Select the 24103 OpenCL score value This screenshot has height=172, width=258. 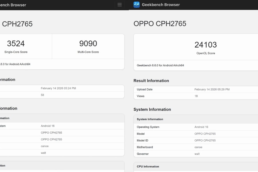pos(206,45)
